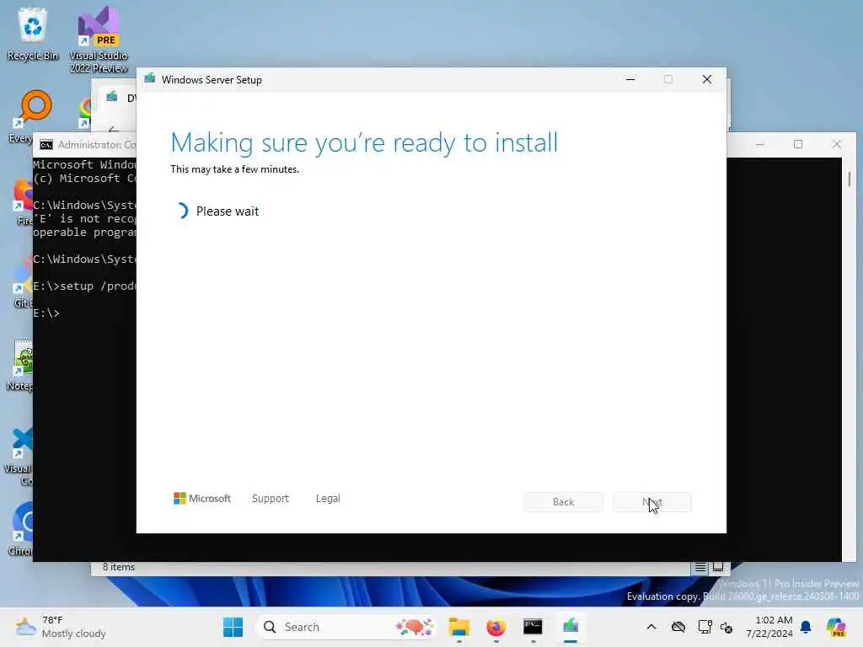Close the Administrator Command Prompt window
This screenshot has width=863, height=647.
pyautogui.click(x=837, y=144)
